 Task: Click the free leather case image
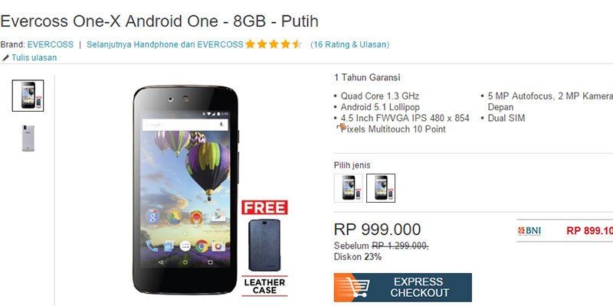(x=264, y=245)
